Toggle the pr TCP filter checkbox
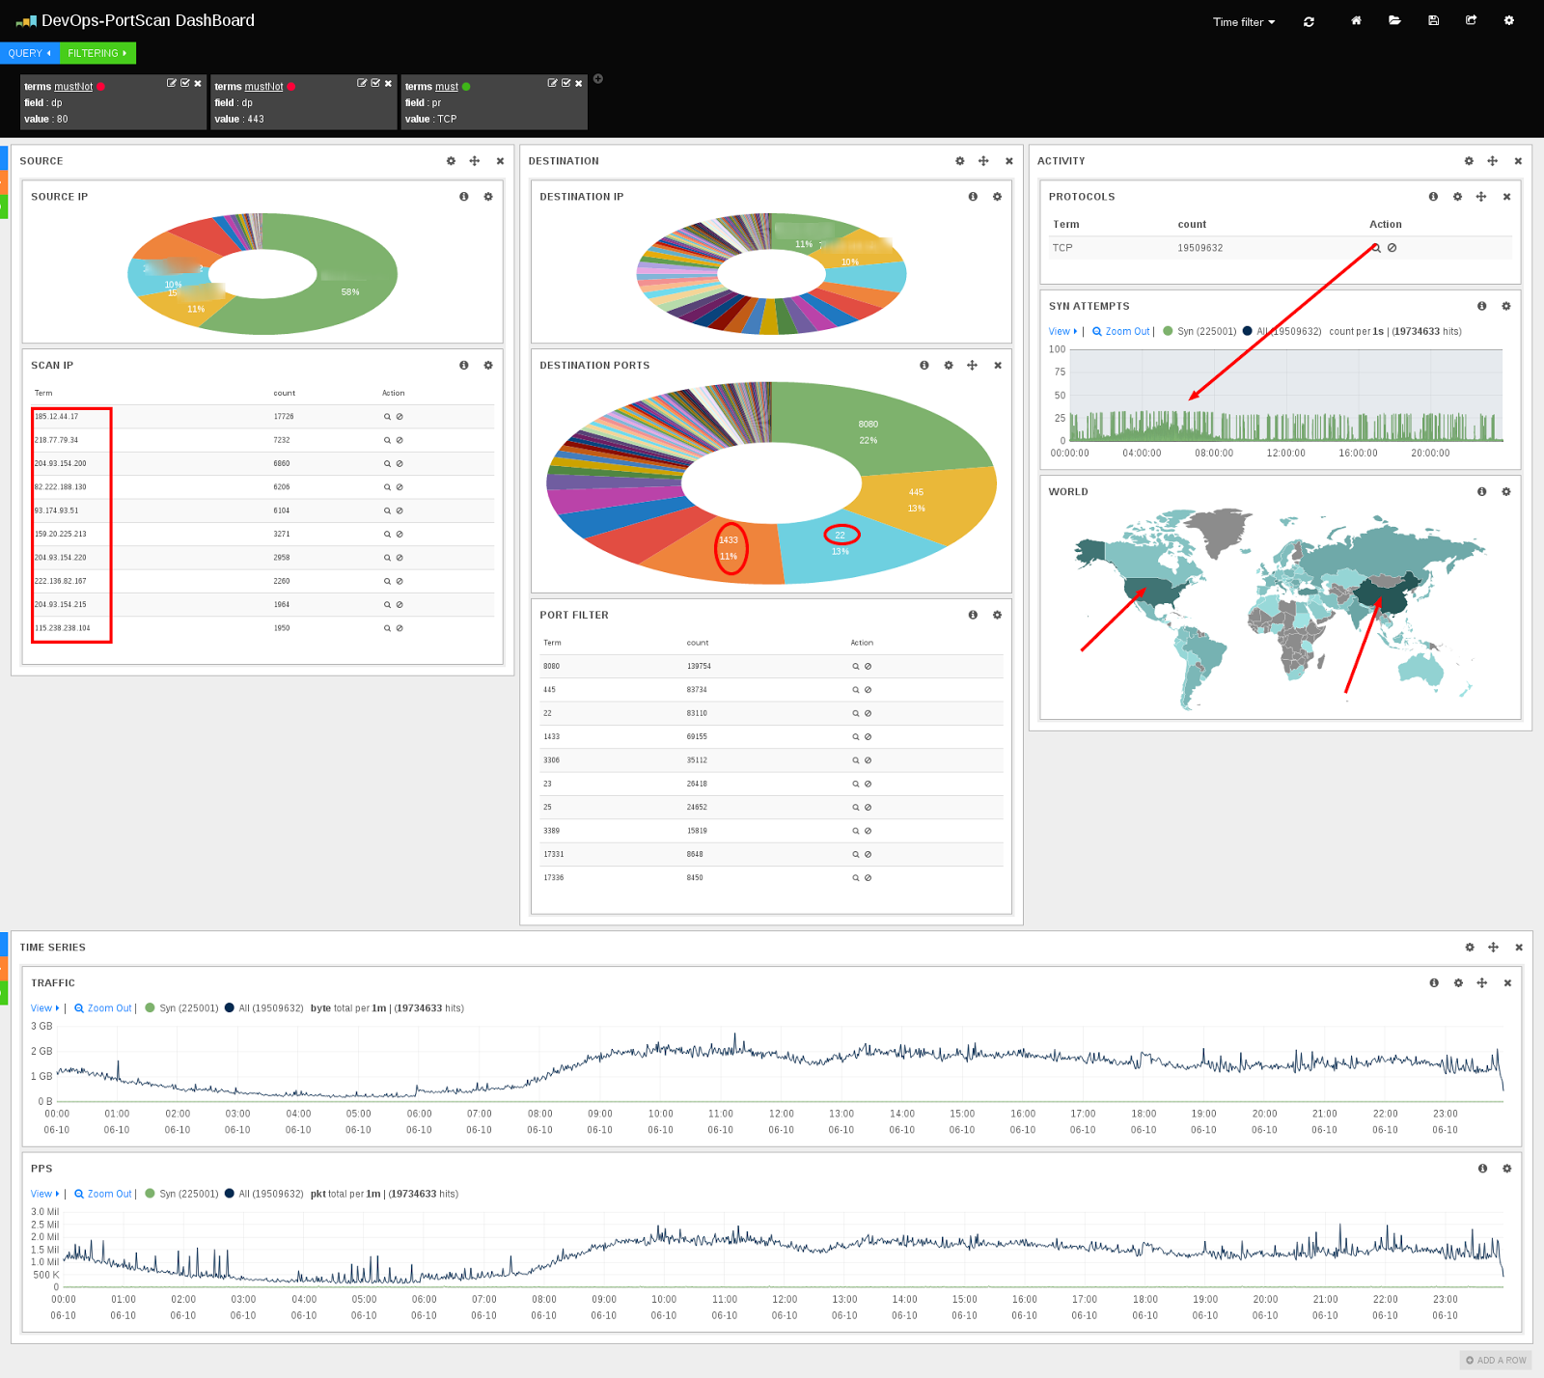Viewport: 1544px width, 1378px height. 565,83
